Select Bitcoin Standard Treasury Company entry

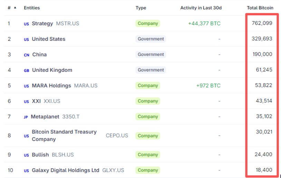pyautogui.click(x=64, y=135)
